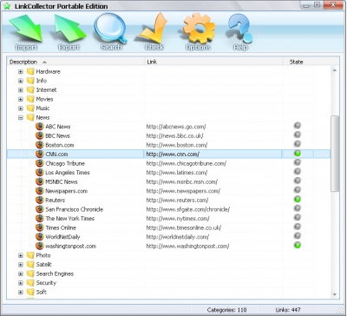Click the gray state indicator for ABC News
Viewport: 347px width, 316px height.
click(298, 126)
